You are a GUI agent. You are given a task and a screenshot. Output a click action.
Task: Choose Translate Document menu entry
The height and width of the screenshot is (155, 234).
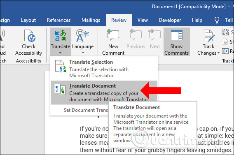pyautogui.click(x=104, y=93)
